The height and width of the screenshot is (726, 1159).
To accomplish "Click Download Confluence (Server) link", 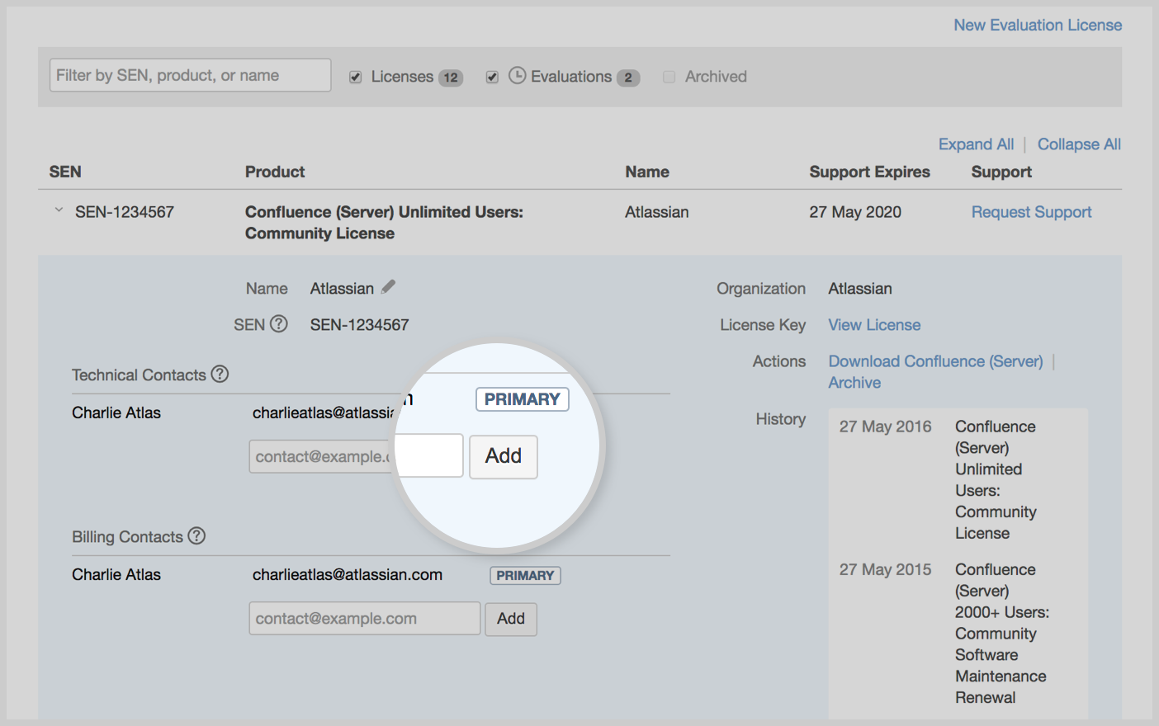I will (935, 361).
